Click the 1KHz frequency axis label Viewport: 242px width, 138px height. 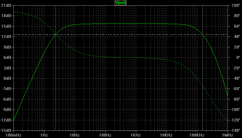click(x=136, y=135)
